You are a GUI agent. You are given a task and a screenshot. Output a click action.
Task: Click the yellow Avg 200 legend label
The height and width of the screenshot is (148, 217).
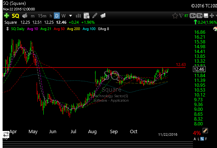click(x=73, y=29)
